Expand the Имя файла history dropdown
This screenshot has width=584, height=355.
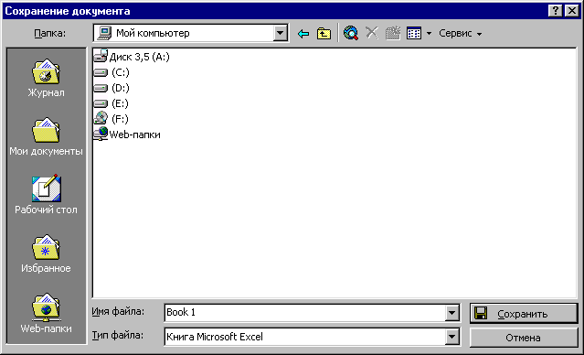(451, 313)
